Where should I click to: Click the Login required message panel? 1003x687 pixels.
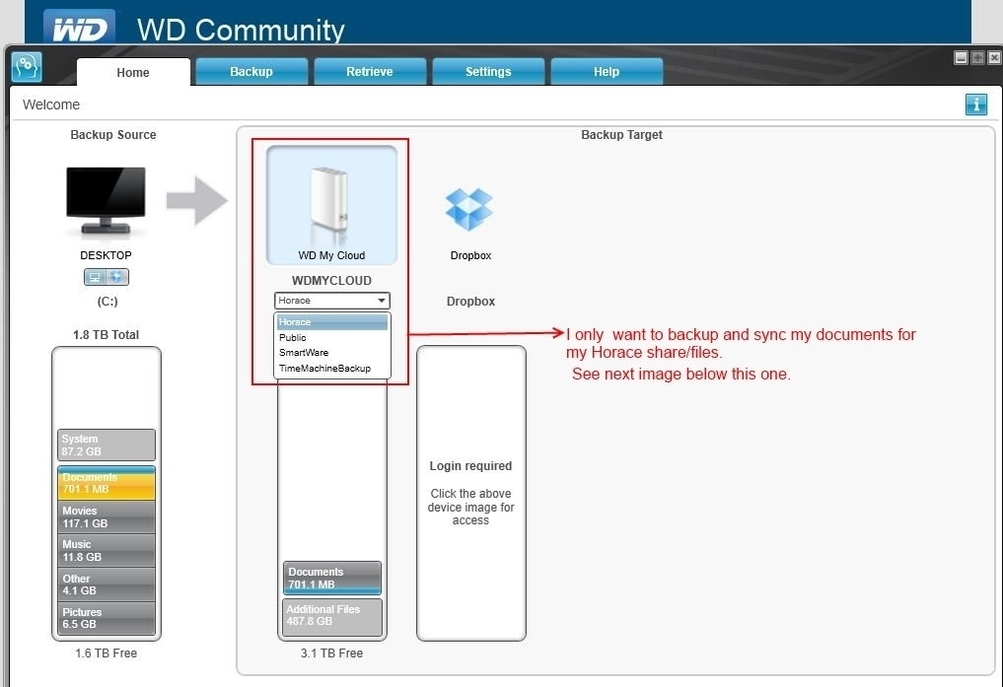[470, 493]
